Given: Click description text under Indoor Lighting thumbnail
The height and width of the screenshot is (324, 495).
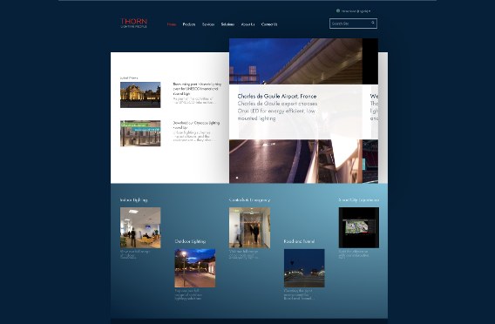Looking at the screenshot, I should (135, 254).
